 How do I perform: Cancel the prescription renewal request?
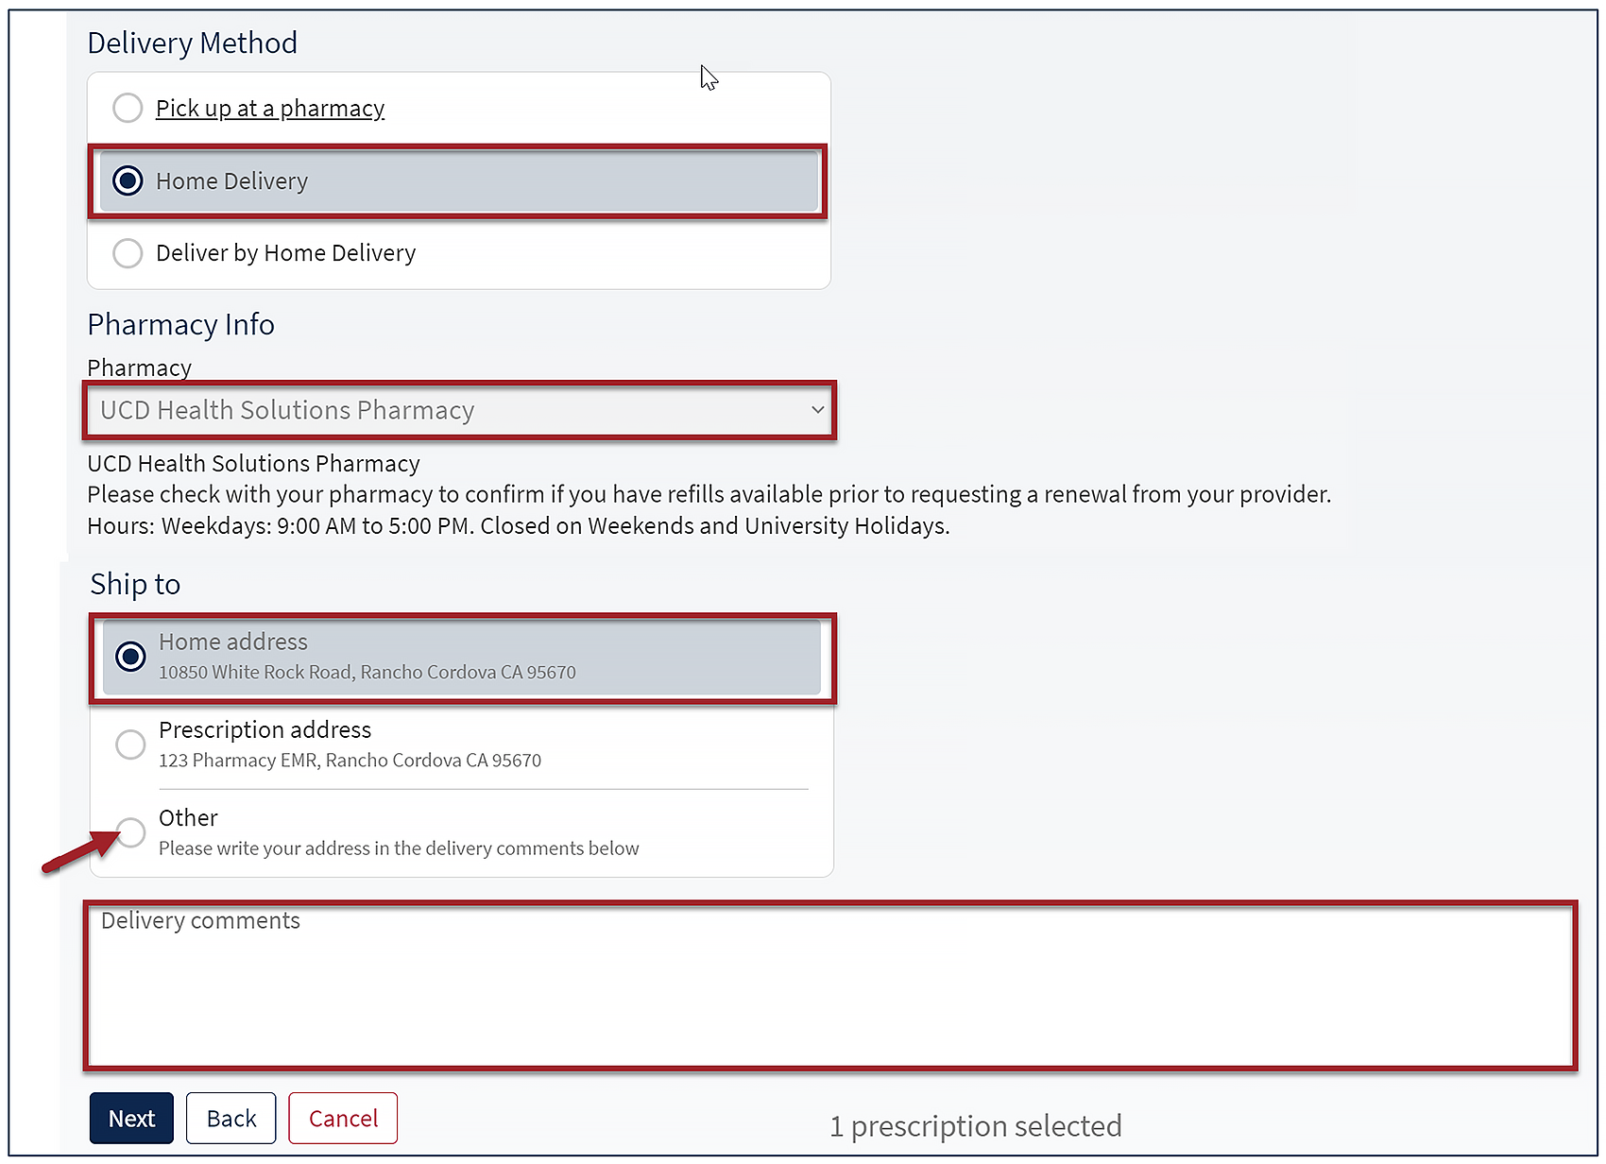(x=343, y=1119)
